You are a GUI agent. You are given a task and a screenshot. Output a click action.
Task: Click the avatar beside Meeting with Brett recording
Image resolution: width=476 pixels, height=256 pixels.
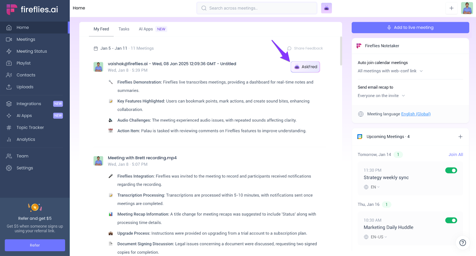[x=98, y=161]
